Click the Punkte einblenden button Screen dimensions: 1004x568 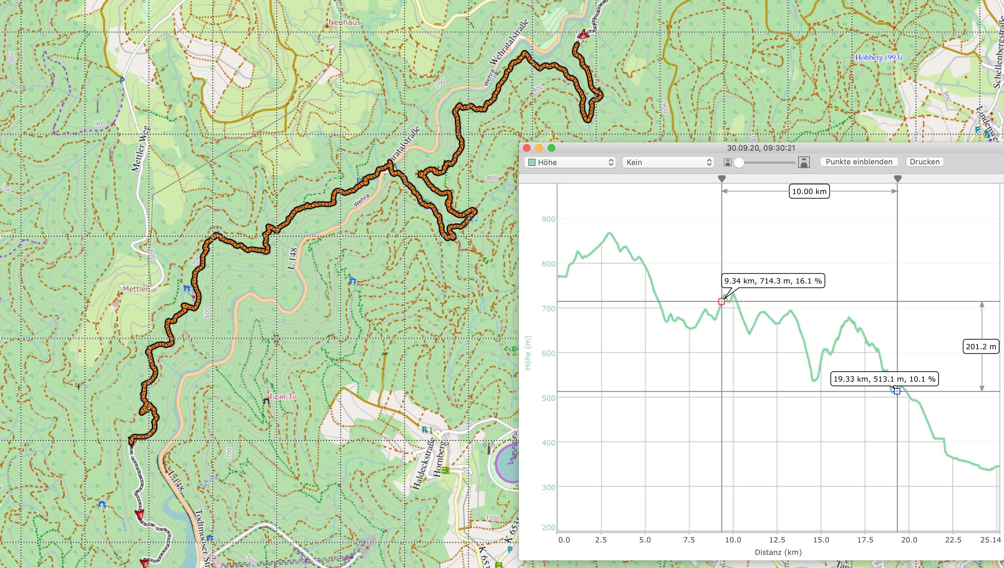(x=859, y=162)
